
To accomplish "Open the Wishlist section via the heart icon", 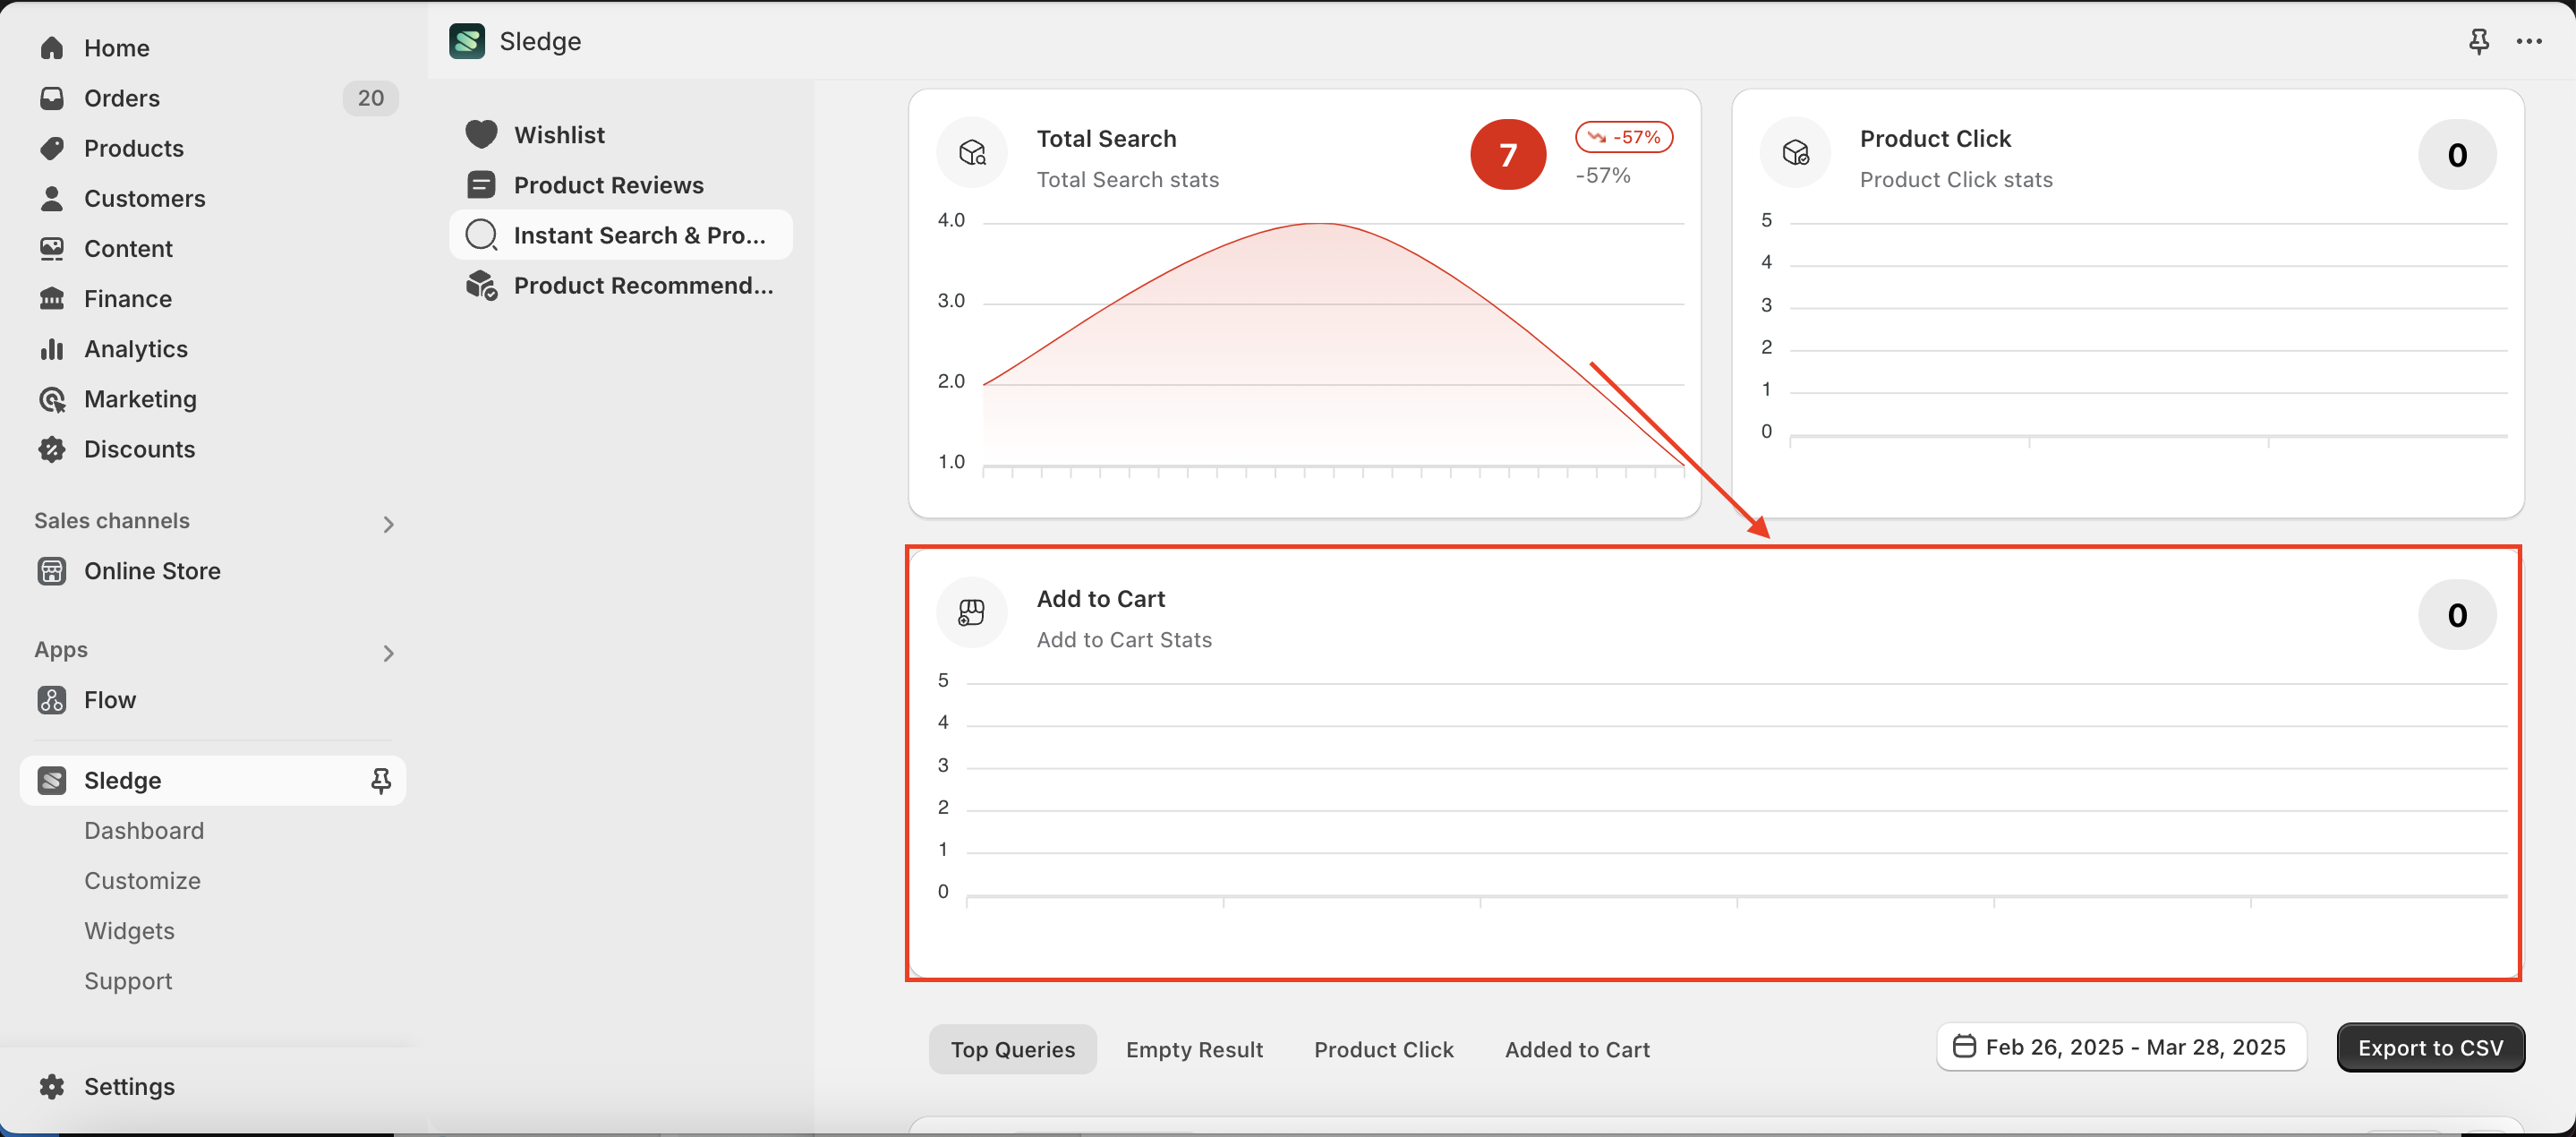I will tap(482, 134).
